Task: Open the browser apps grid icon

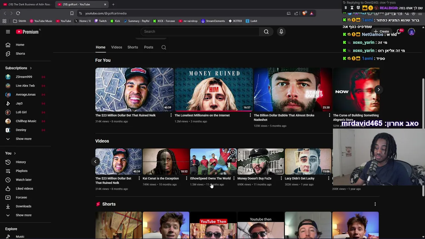Action: 4,21
